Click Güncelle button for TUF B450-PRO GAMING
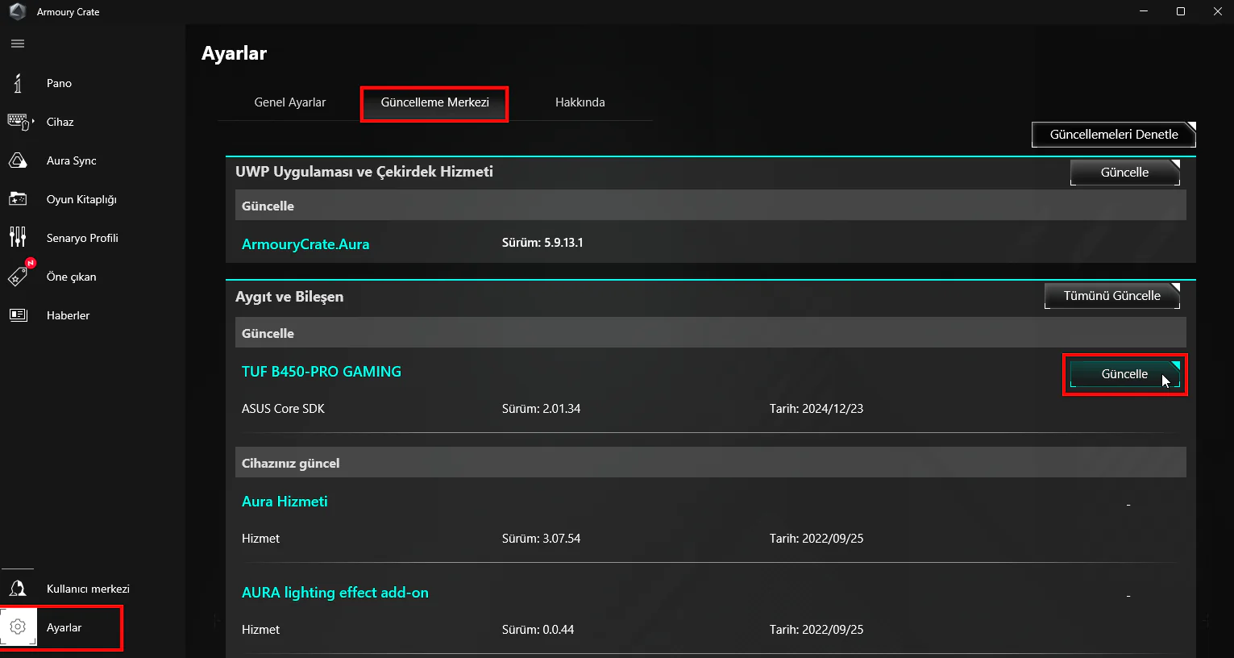 [1124, 374]
